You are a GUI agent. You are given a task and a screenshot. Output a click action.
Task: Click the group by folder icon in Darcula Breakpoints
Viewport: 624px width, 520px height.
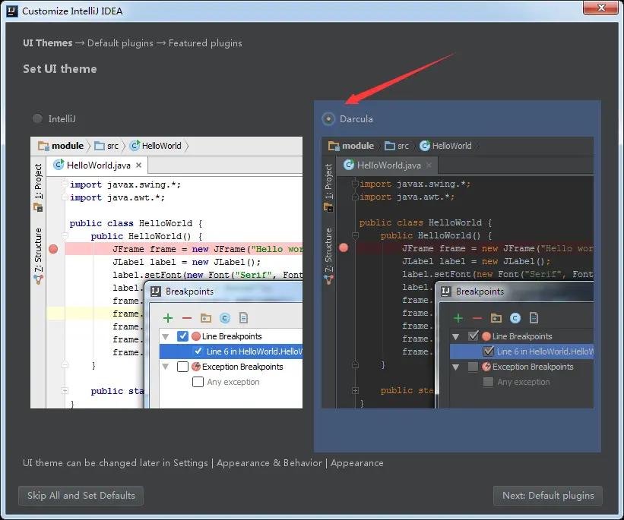(x=496, y=317)
